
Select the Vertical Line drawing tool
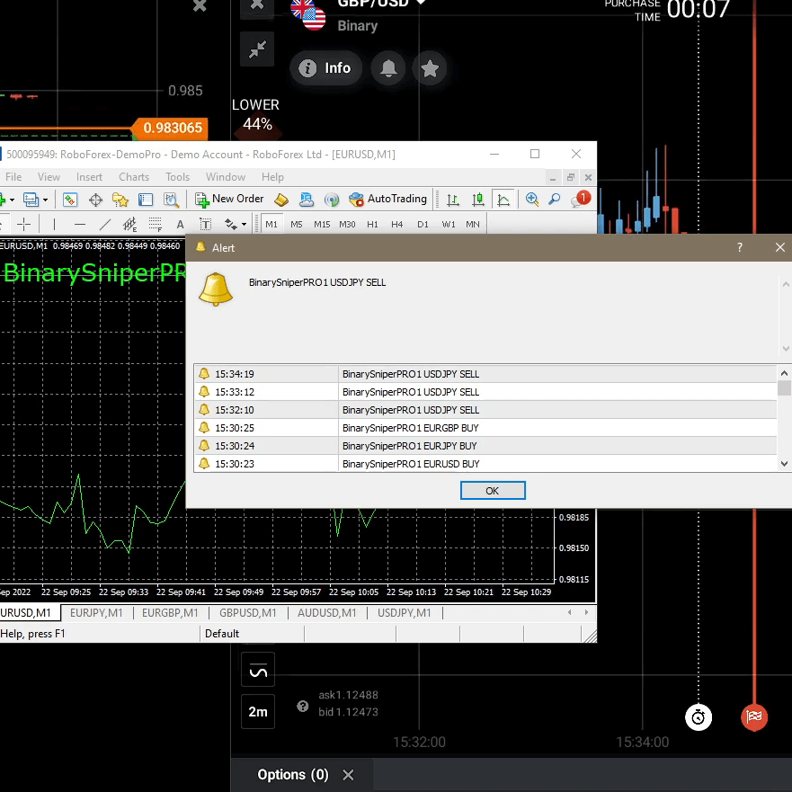point(54,224)
